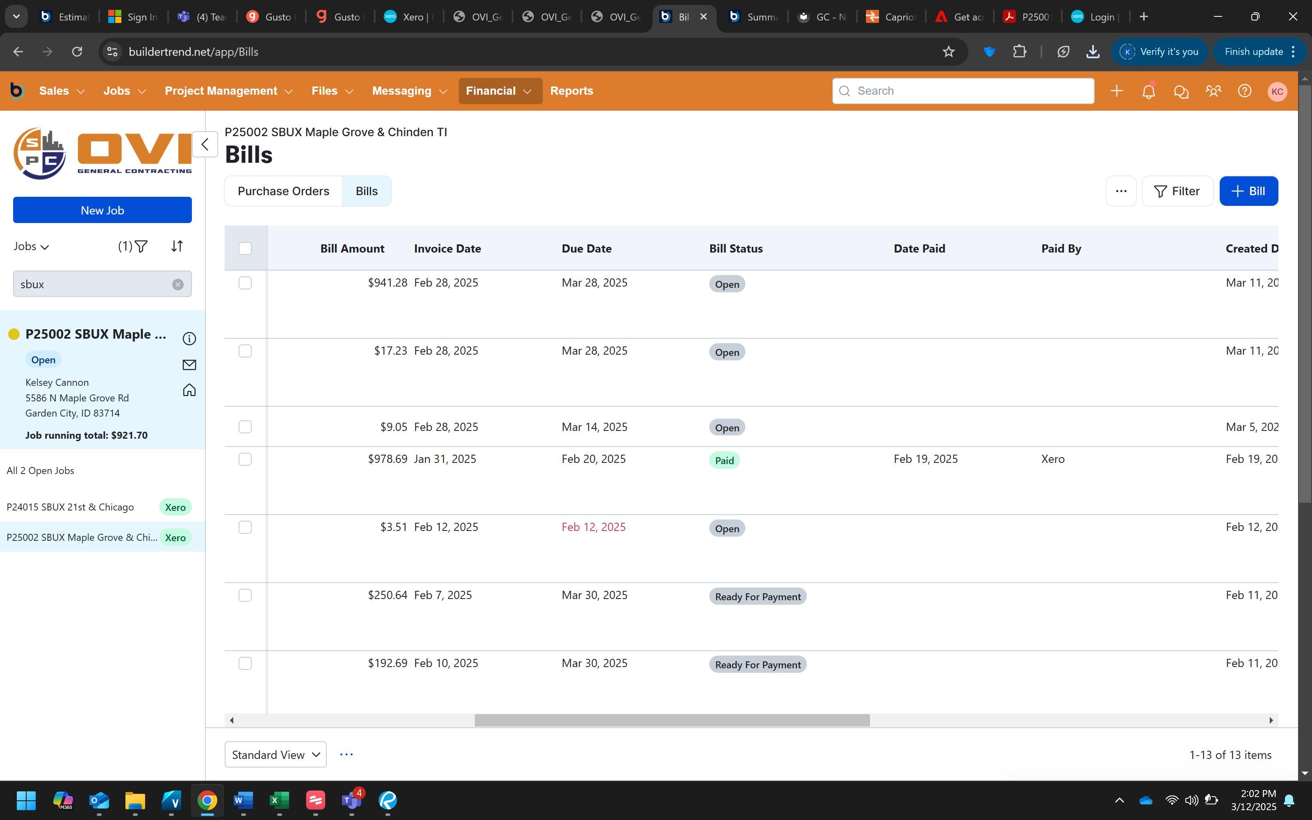This screenshot has height=820, width=1312.
Task: Click the Filter button above bills table
Action: point(1177,191)
